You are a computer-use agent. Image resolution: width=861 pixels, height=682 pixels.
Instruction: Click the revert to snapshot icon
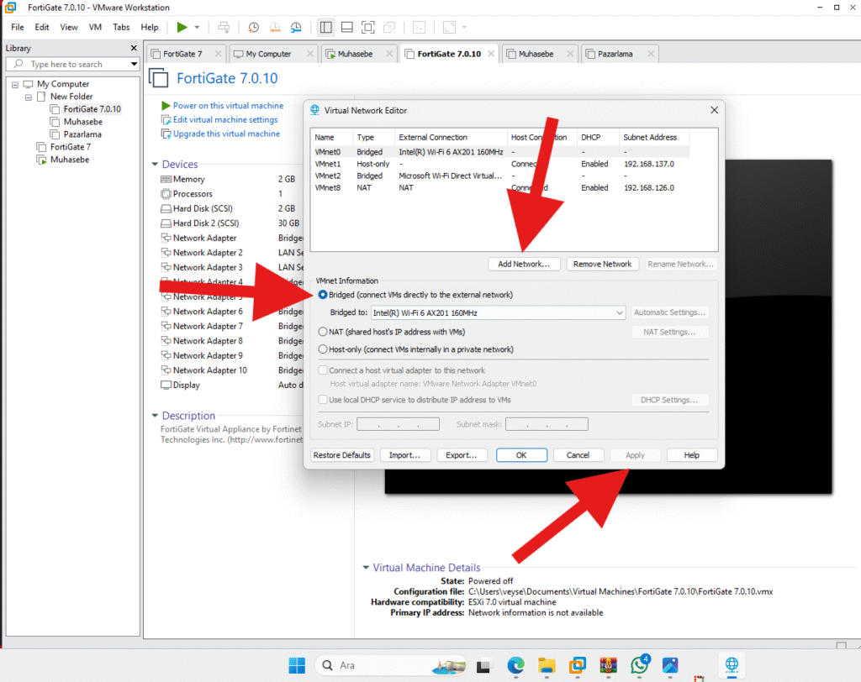tap(275, 27)
